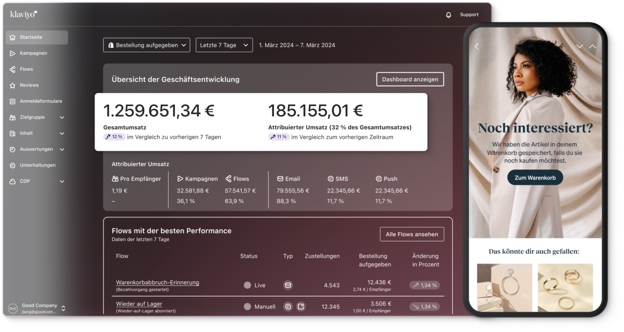Open the Bestellung aufgegeben dropdown

click(x=147, y=45)
